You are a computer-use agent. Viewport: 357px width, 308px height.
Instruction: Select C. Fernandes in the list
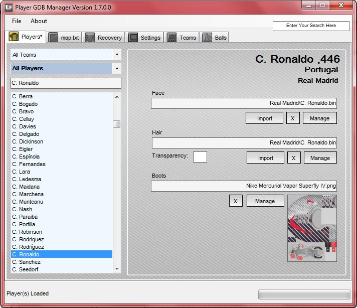point(62,164)
